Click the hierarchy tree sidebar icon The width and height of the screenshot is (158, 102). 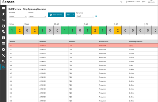3,20
